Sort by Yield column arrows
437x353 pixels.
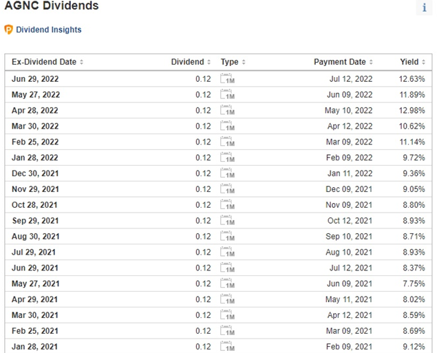click(424, 62)
